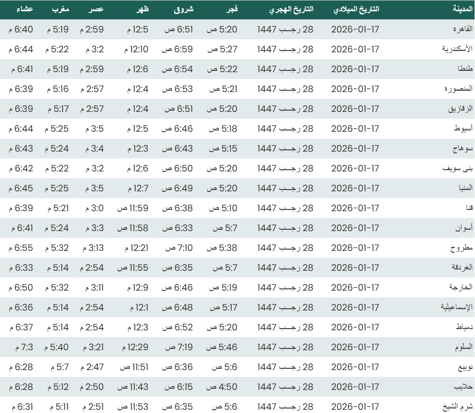This screenshot has width=475, height=413.
Task: Select the Gregorian date in the دمياط row
Action: [x=355, y=327]
